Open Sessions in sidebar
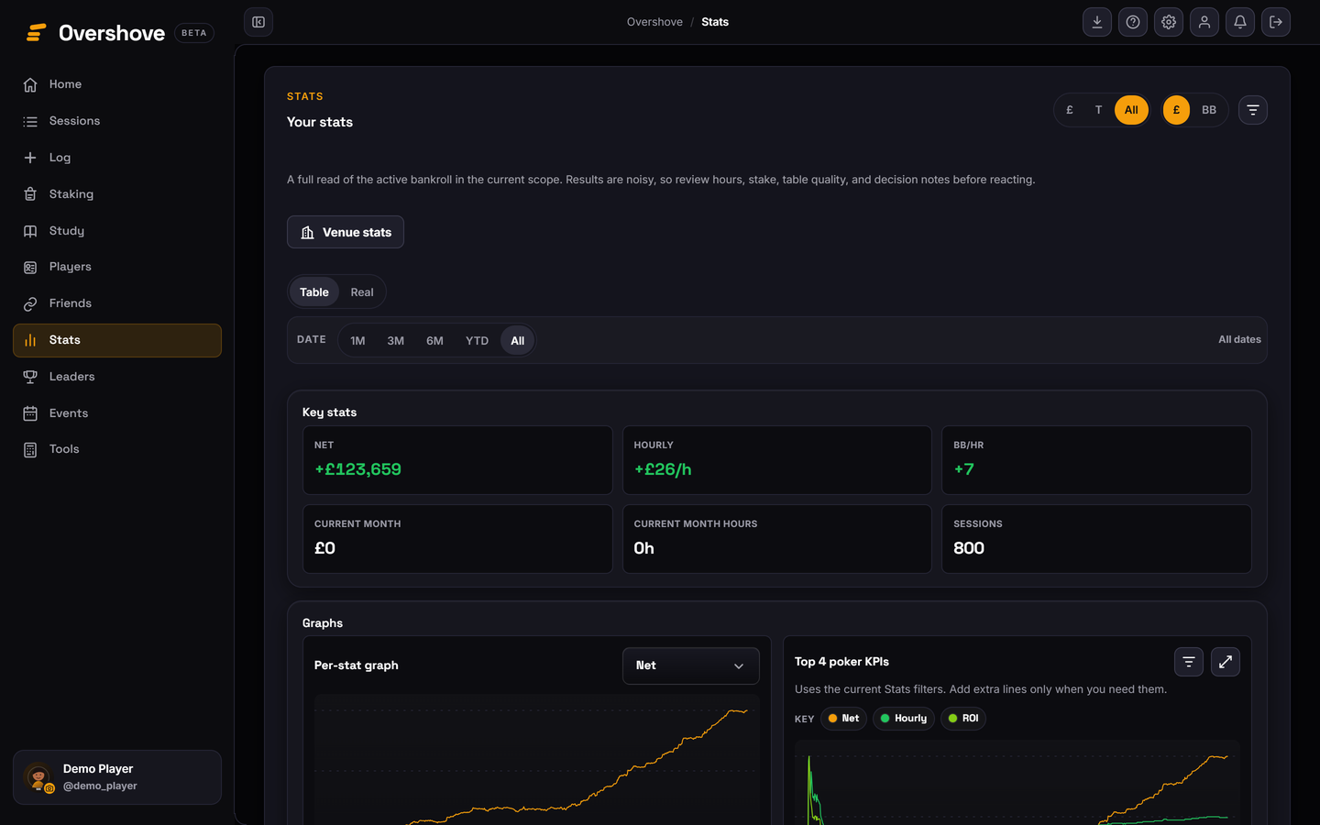 click(117, 121)
